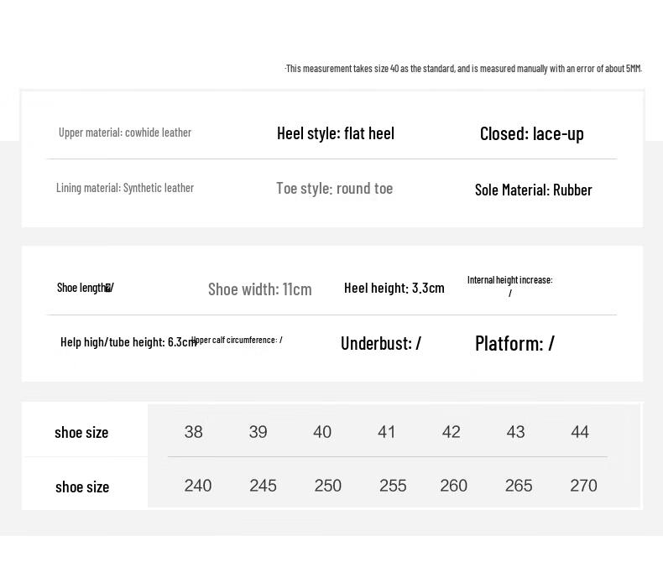This screenshot has height=588, width=663.
Task: Click the measurement standard note text
Action: [463, 69]
